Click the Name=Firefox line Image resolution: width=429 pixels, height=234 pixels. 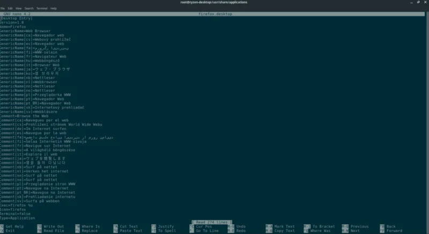pyautogui.click(x=13, y=27)
